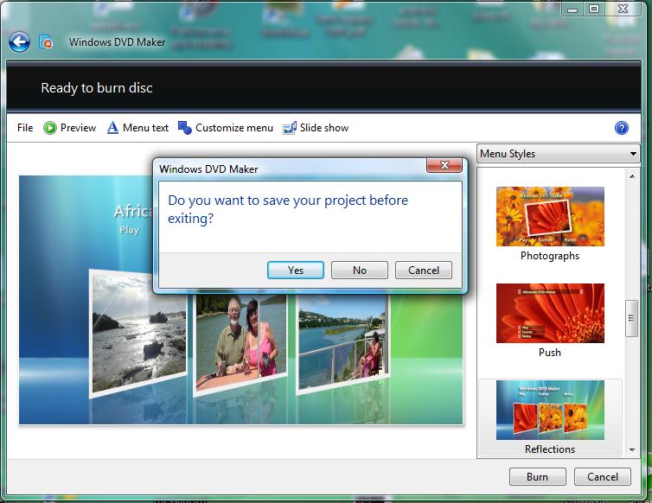The height and width of the screenshot is (503, 652).
Task: Maximize the Windows DVD Maker window
Action: click(594, 9)
